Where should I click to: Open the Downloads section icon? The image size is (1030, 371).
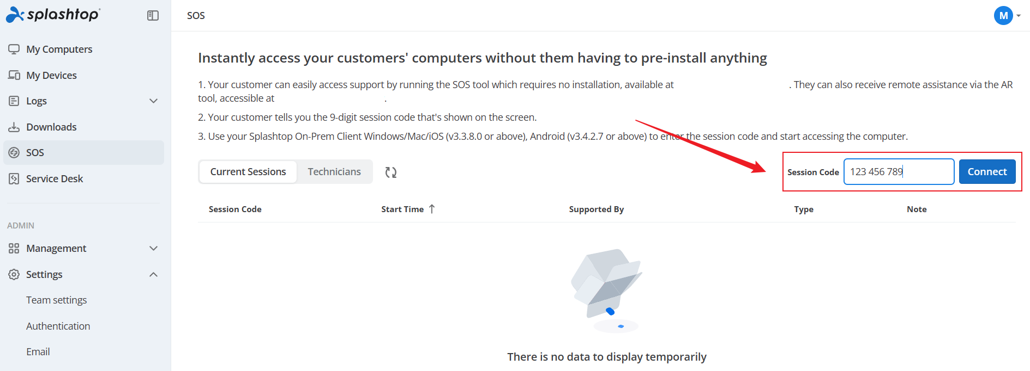click(x=14, y=126)
